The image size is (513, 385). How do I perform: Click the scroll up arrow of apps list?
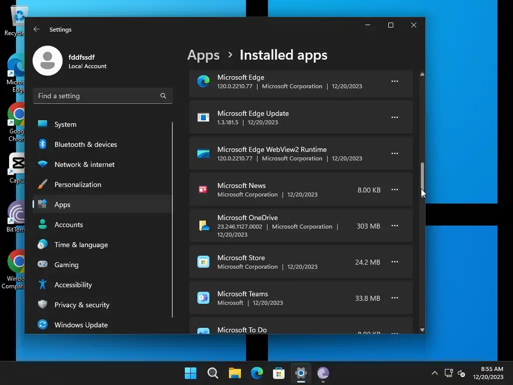coord(422,74)
